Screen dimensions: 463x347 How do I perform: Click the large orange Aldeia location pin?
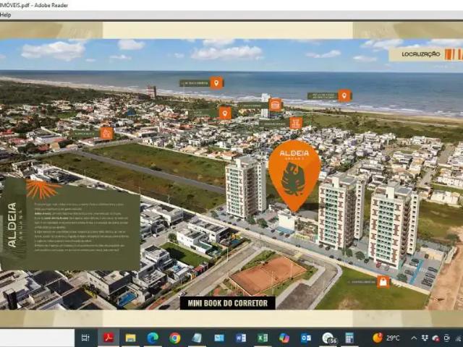pyautogui.click(x=294, y=176)
